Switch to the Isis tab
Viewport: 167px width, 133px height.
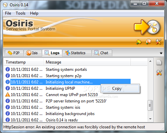(32, 53)
